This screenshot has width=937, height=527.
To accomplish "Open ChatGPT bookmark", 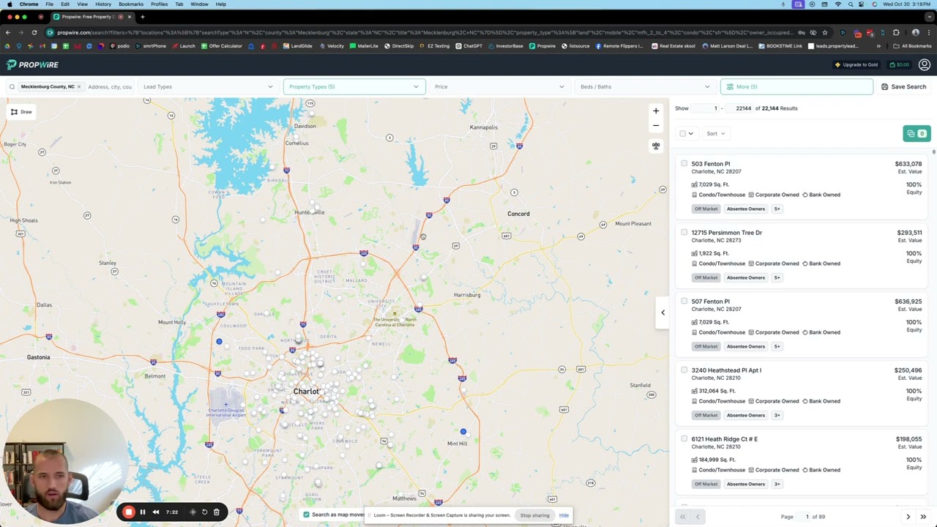I will [x=468, y=46].
